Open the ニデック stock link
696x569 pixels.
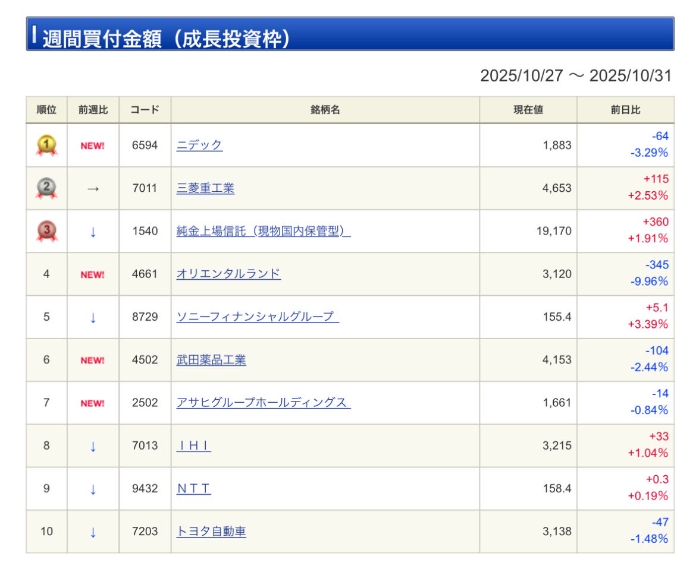pyautogui.click(x=199, y=146)
